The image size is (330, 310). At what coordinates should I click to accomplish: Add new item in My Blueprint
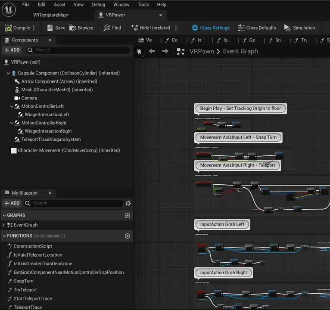click(x=12, y=203)
